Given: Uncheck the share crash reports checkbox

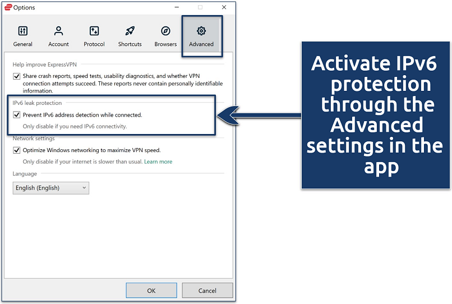Looking at the screenshot, I should pyautogui.click(x=16, y=76).
